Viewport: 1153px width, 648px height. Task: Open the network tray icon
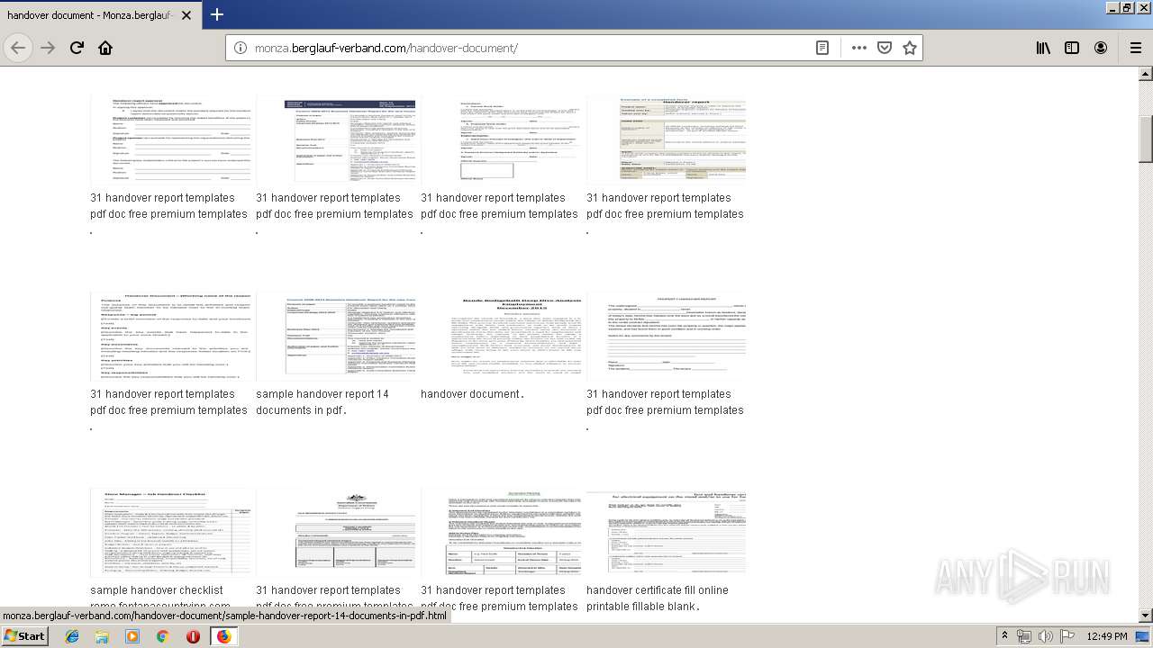click(1024, 636)
